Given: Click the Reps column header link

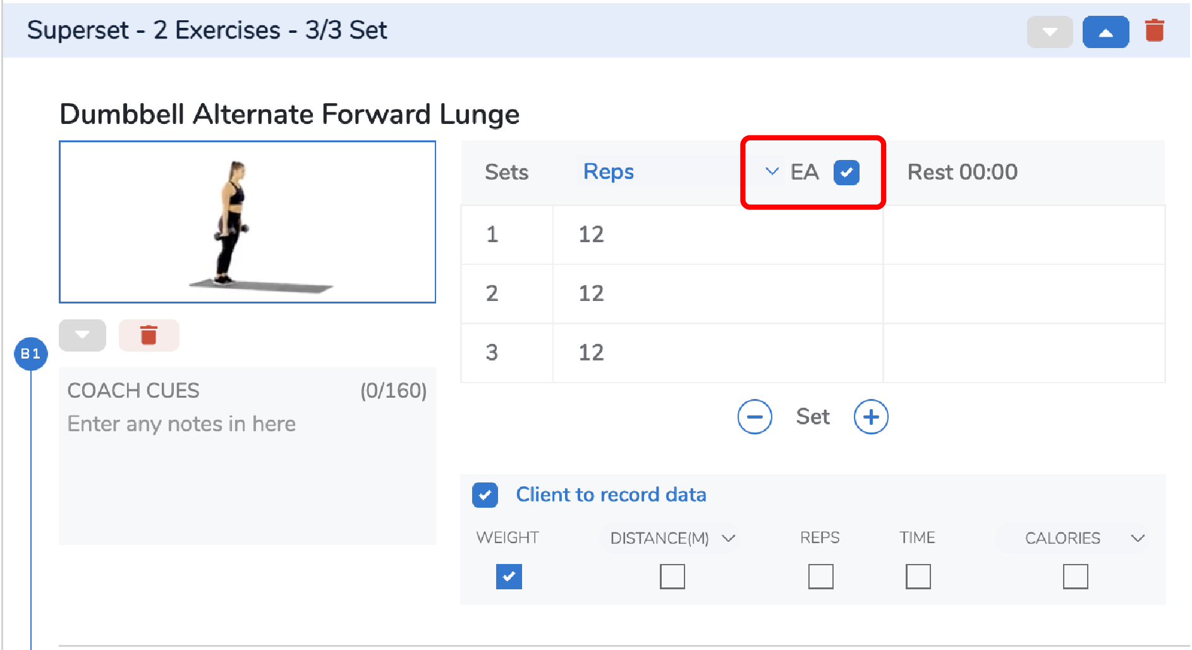Looking at the screenshot, I should pyautogui.click(x=608, y=171).
